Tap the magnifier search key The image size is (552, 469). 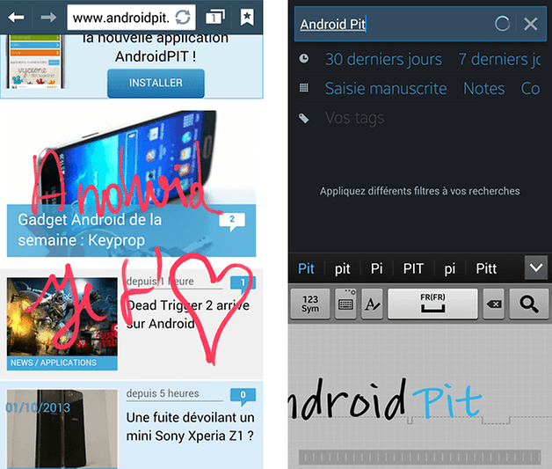(529, 304)
